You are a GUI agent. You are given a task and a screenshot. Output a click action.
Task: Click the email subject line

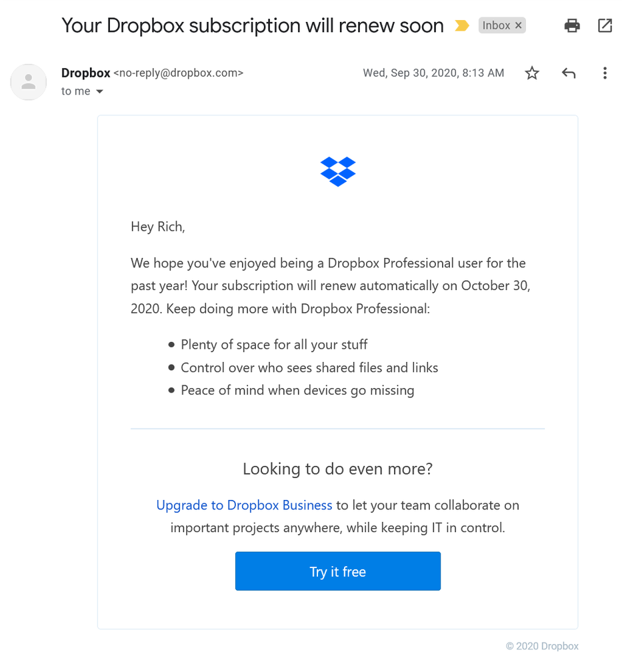(252, 26)
